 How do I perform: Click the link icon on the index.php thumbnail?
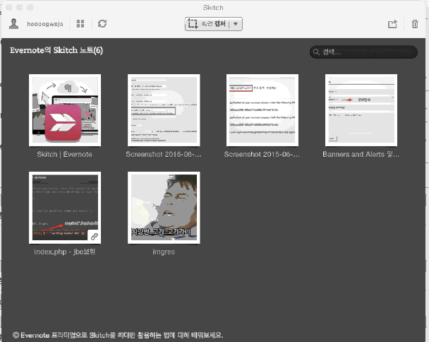[x=95, y=237]
